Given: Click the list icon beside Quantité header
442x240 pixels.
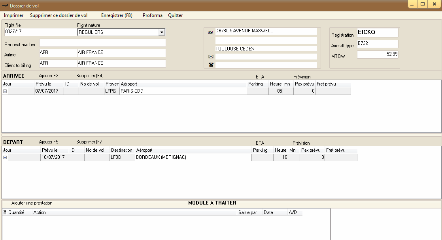Looking at the screenshot, I should click(5, 212).
